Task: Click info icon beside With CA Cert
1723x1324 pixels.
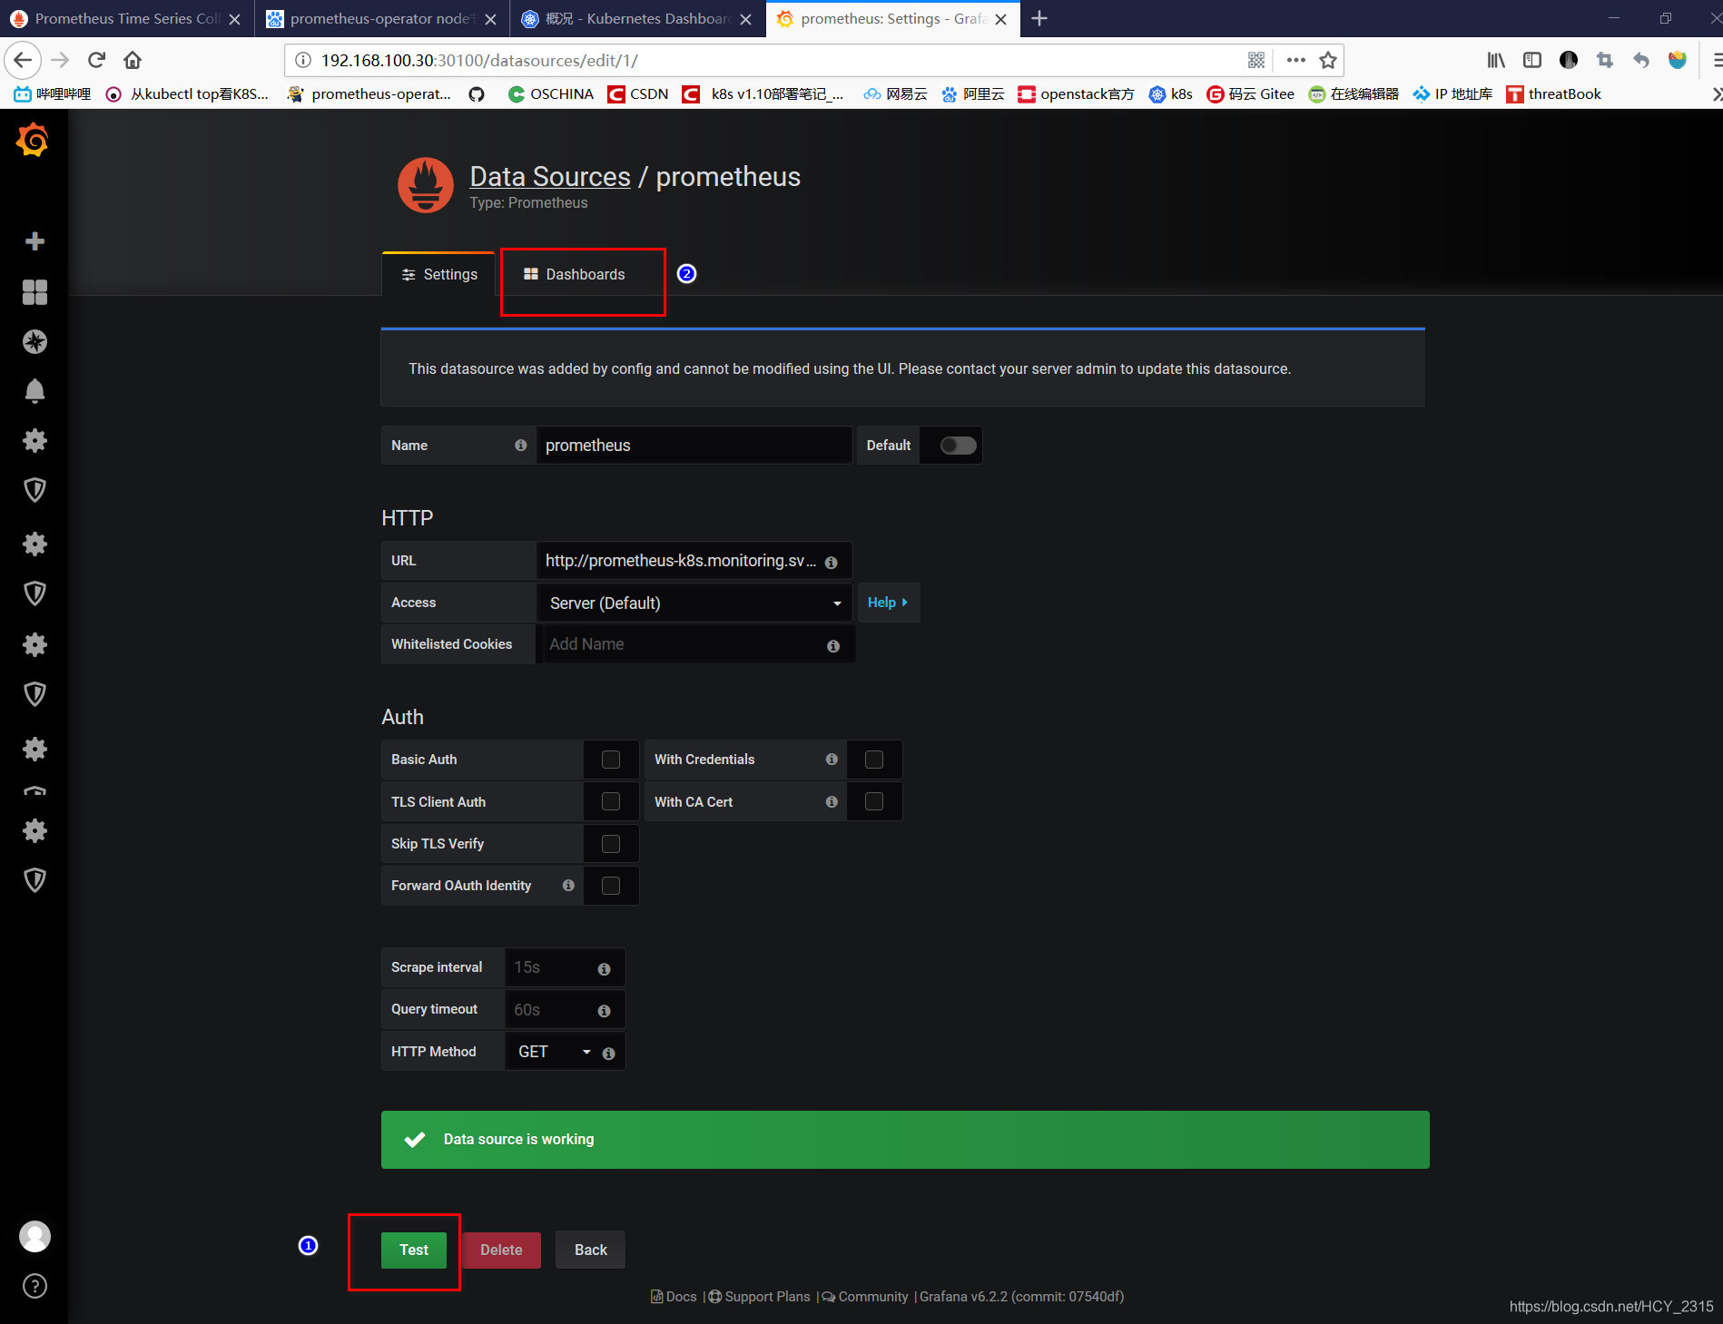Action: pos(831,802)
